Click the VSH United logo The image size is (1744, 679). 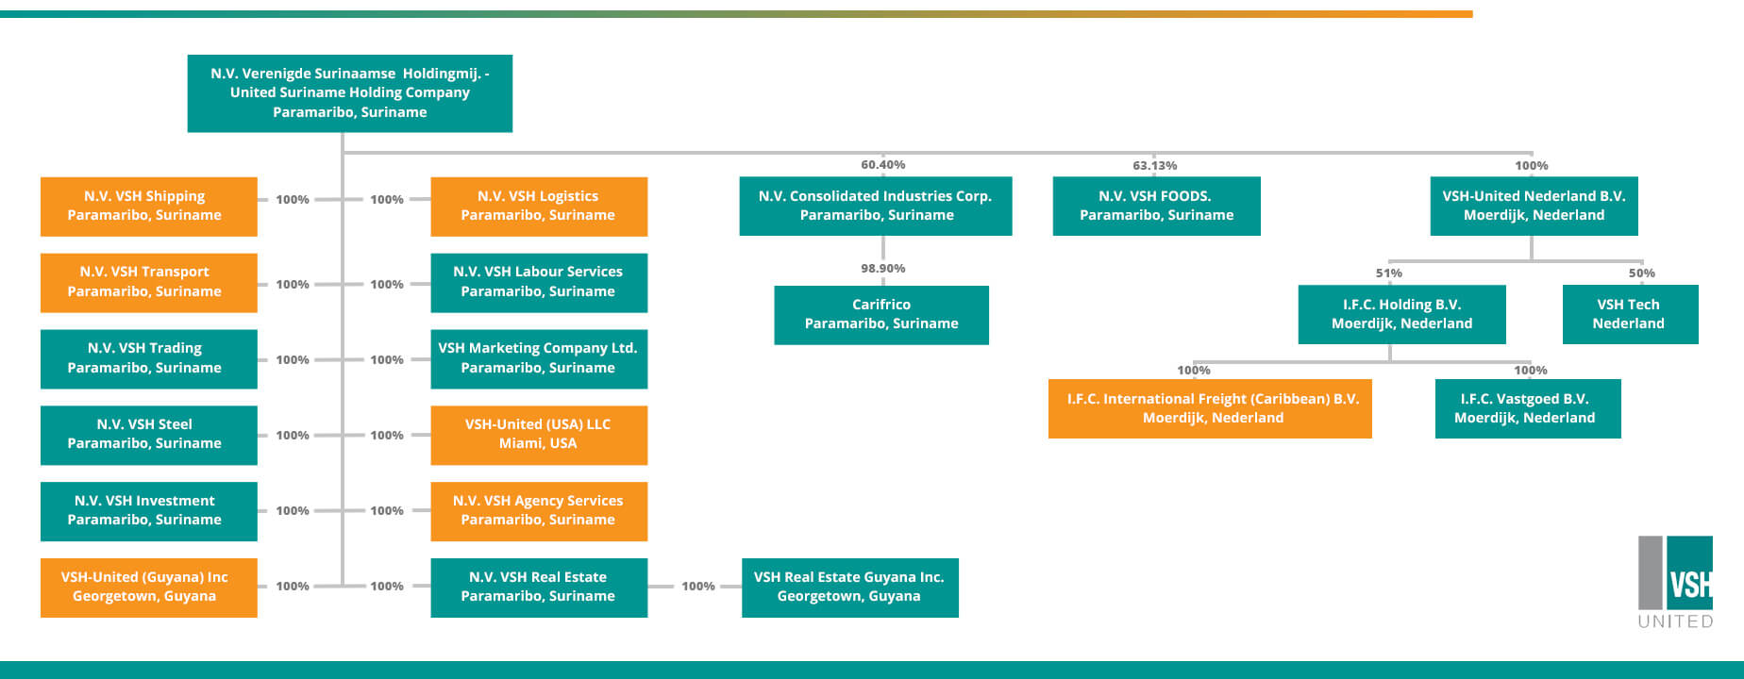tap(1676, 580)
